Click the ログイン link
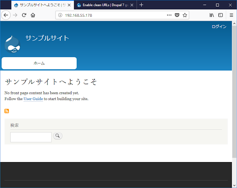 219,27
